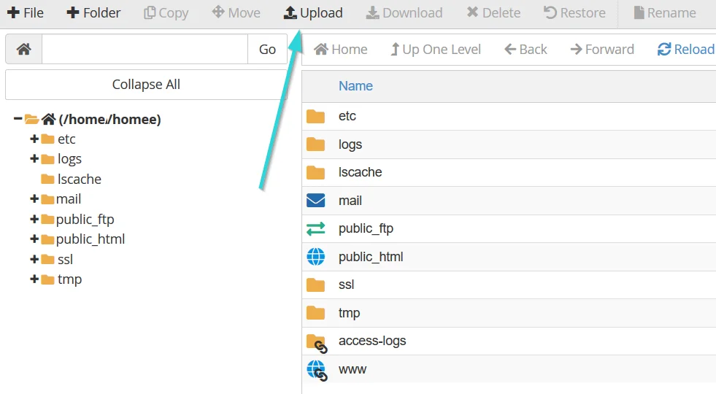The height and width of the screenshot is (394, 716).
Task: Expand the mail folder in tree
Action: tap(34, 199)
